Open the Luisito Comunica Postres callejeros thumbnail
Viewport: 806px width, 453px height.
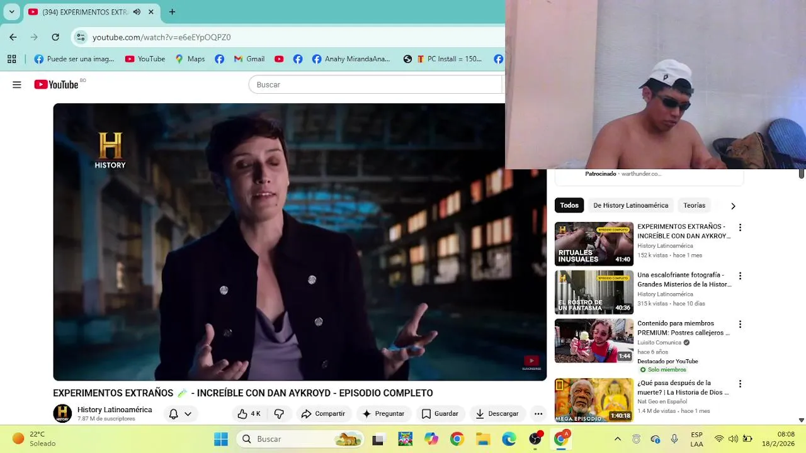pos(594,340)
